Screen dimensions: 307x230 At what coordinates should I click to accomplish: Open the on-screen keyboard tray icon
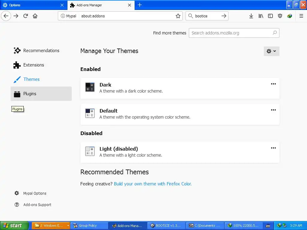click(268, 226)
